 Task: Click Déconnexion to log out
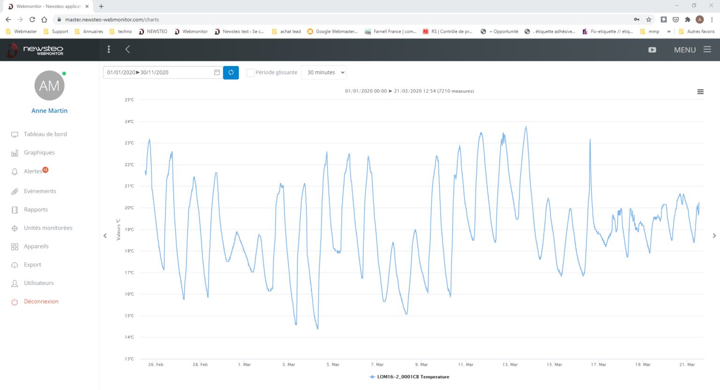pos(41,301)
